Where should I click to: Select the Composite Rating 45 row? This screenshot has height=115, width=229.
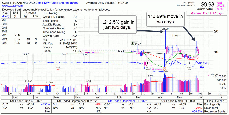pos(60,28)
